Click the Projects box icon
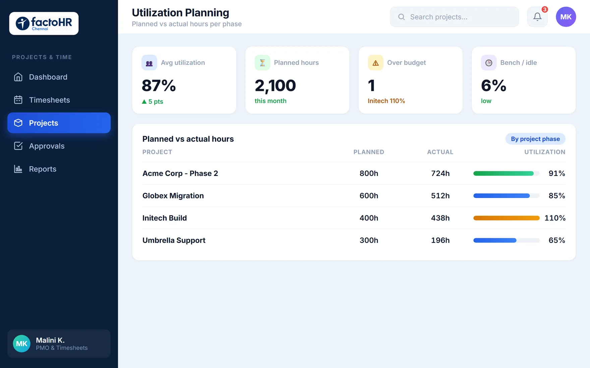The image size is (590, 368). [18, 123]
